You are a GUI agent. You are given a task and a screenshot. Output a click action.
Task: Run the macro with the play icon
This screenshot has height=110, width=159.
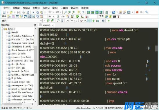pyautogui.click(x=141, y=12)
